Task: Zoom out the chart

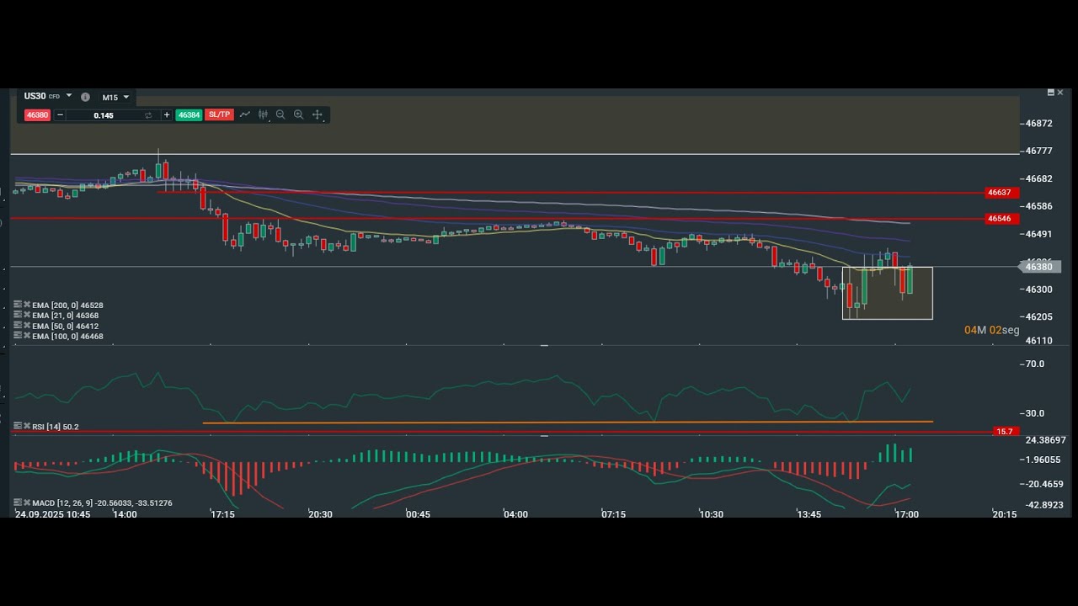Action: click(280, 115)
